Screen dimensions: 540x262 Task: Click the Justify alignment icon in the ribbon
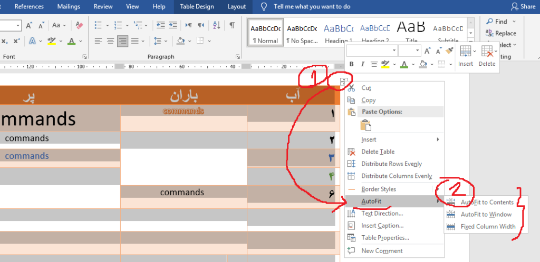pyautogui.click(x=135, y=41)
